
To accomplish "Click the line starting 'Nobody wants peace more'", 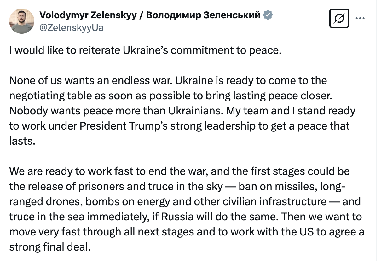I will 182,111.
